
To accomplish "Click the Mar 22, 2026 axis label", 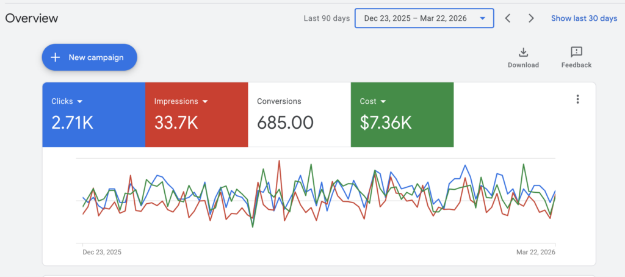I will pos(535,252).
